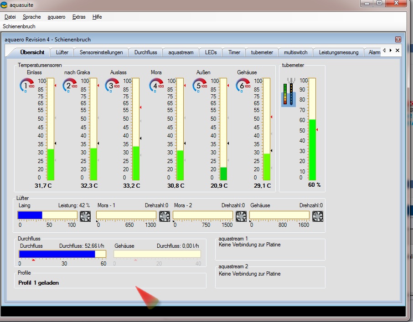Click the tubemeter fill-level icon
This screenshot has height=322, width=413.
coord(289,92)
